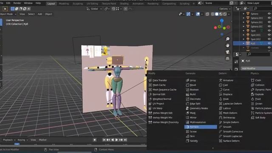The width and height of the screenshot is (272, 153).
Task: Click the outliner search field
Action: tap(262, 8)
